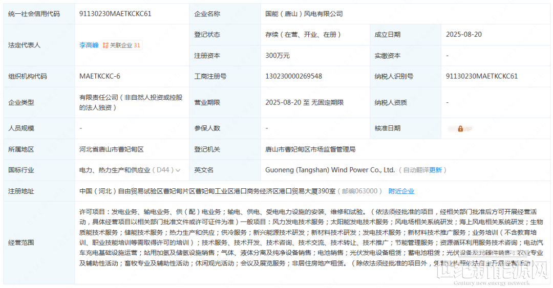Click the 登记机关 label

[x=207, y=149]
